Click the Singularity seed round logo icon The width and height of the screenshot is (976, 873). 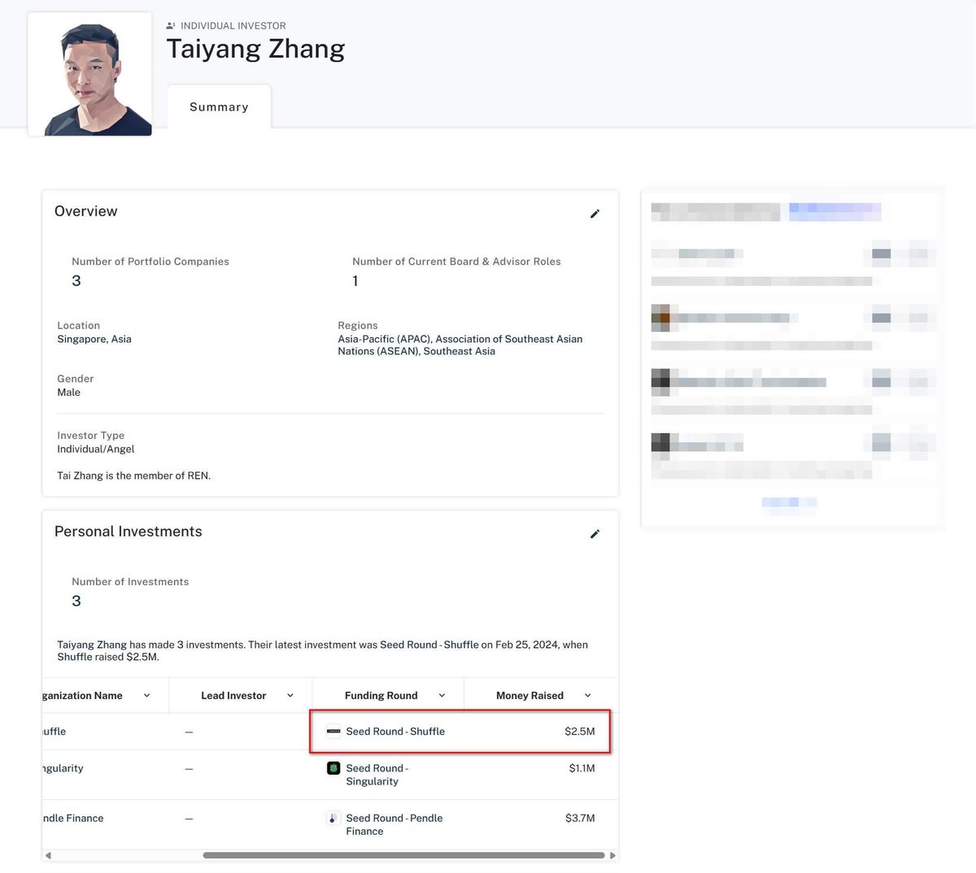click(333, 768)
